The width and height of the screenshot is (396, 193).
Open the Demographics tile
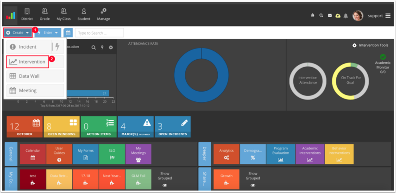point(253,154)
